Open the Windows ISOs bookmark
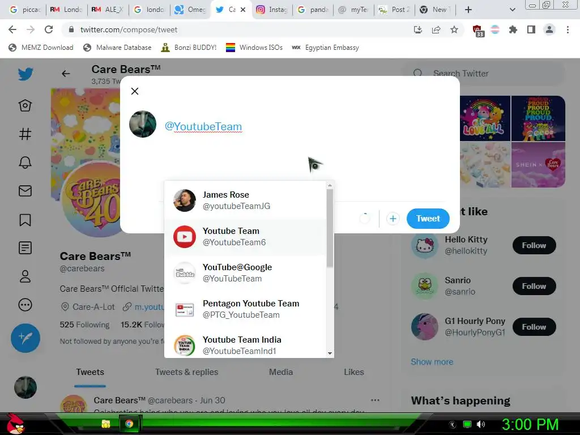 tap(254, 48)
